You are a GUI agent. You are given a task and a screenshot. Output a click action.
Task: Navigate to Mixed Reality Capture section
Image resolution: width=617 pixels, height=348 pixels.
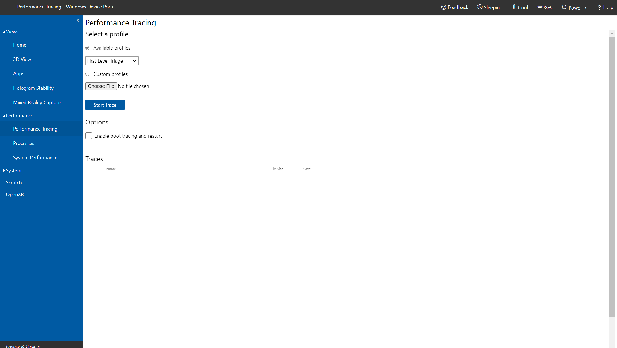(37, 102)
